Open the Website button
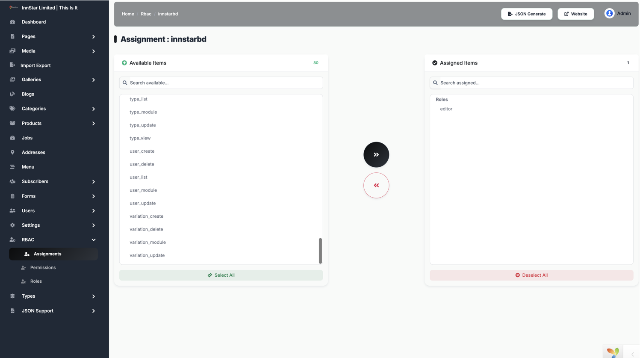640x358 pixels. click(x=575, y=14)
